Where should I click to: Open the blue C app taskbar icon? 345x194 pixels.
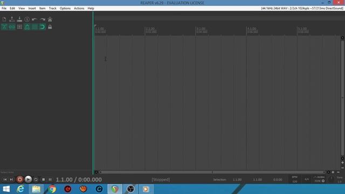99,189
